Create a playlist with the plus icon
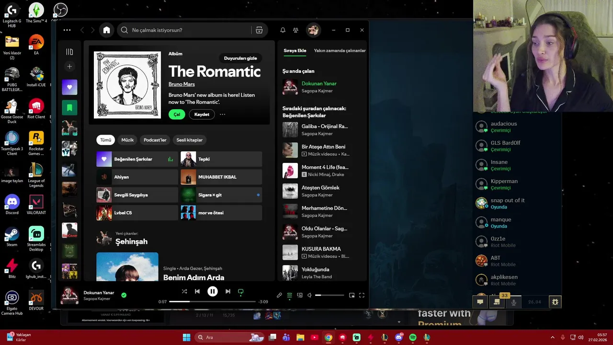The width and height of the screenshot is (613, 345). tap(69, 67)
